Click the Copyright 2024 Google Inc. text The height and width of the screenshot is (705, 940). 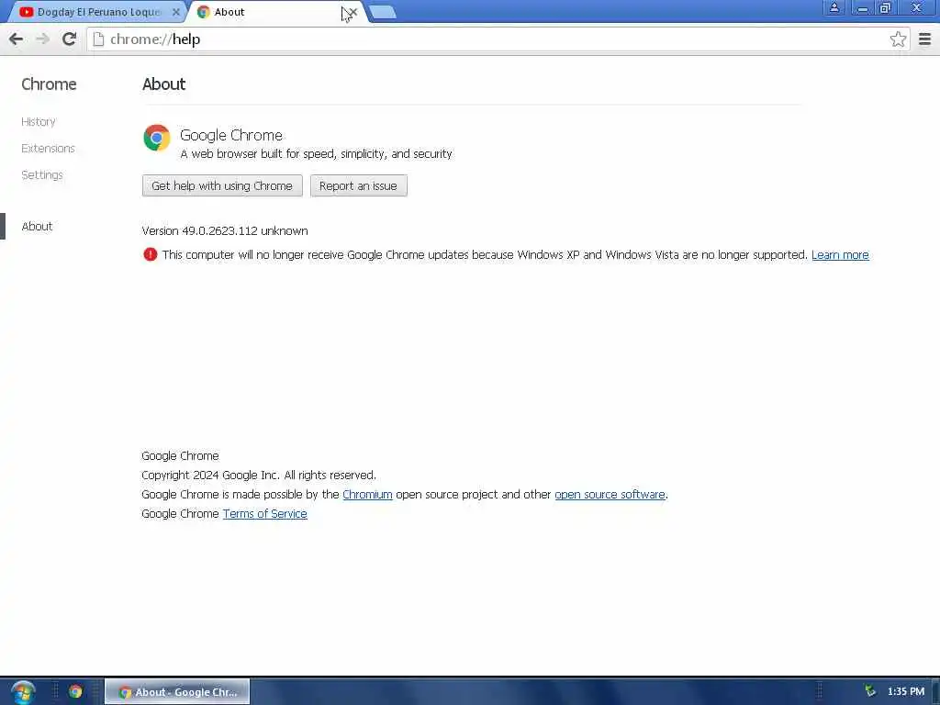point(259,476)
